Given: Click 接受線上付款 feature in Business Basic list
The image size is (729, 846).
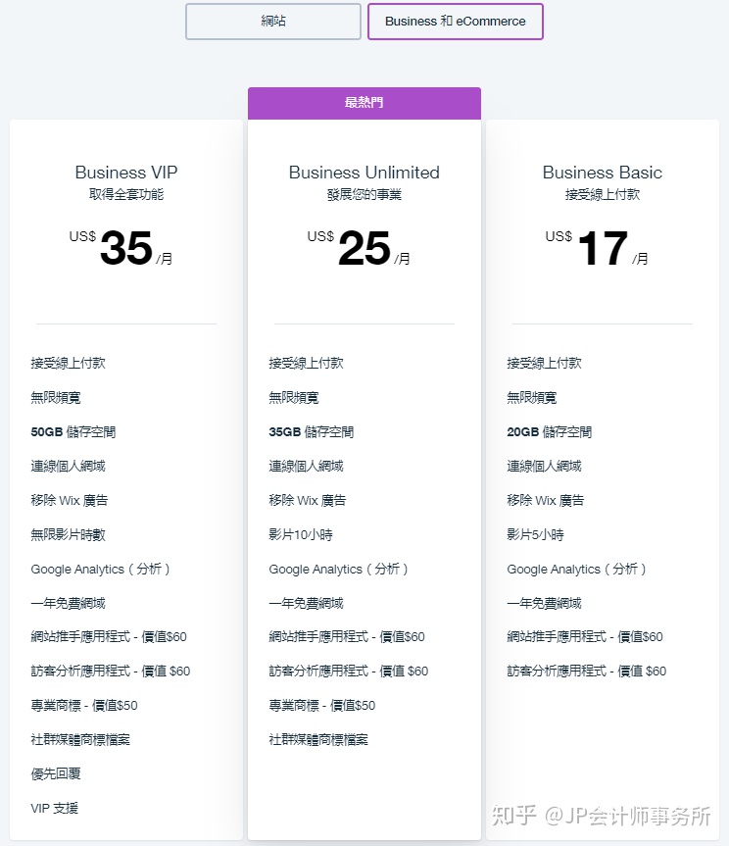Looking at the screenshot, I should tap(544, 364).
